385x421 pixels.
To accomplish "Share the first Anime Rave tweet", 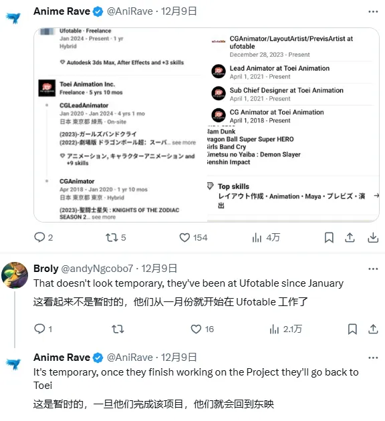I will (350, 238).
